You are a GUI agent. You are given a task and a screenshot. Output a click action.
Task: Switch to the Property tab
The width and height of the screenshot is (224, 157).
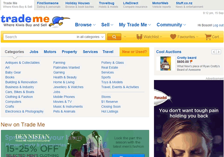tap(69, 52)
